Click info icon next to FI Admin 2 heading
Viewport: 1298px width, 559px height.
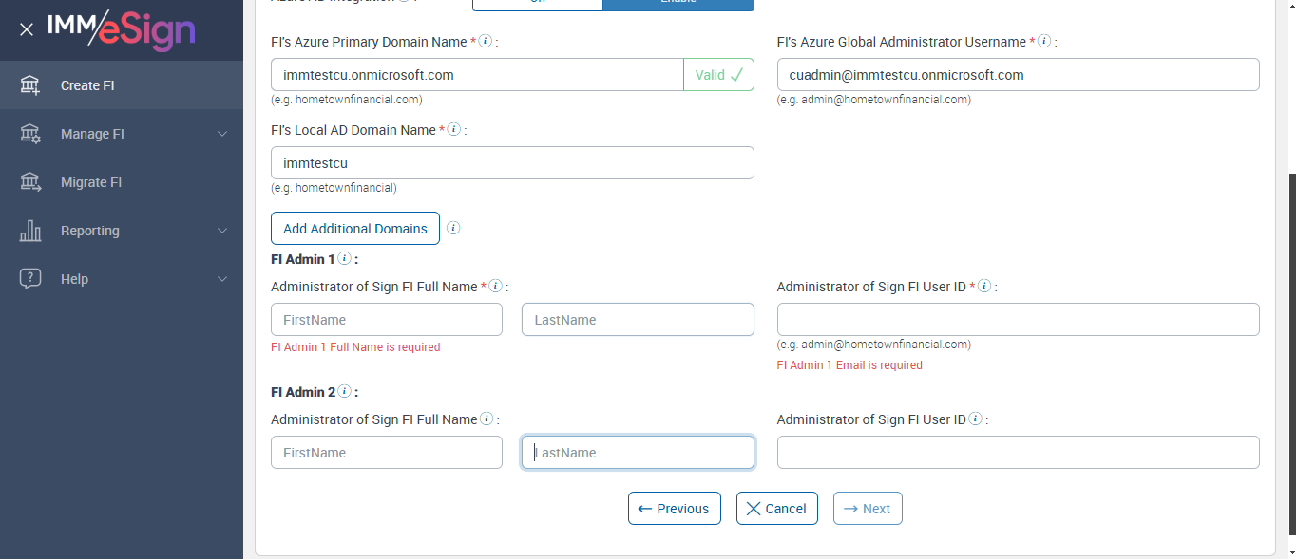pos(344,391)
